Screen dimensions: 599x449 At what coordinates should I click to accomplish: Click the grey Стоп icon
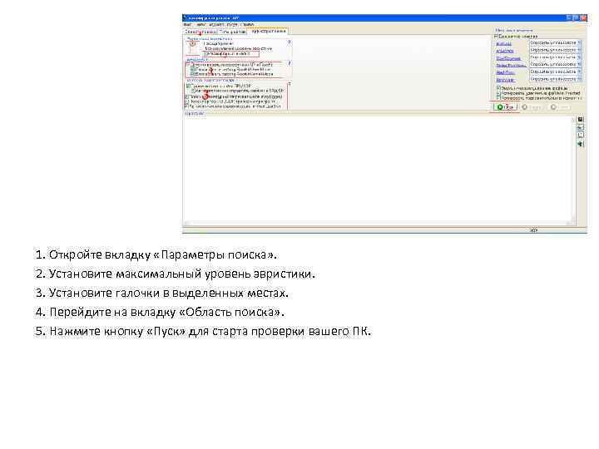click(x=553, y=107)
